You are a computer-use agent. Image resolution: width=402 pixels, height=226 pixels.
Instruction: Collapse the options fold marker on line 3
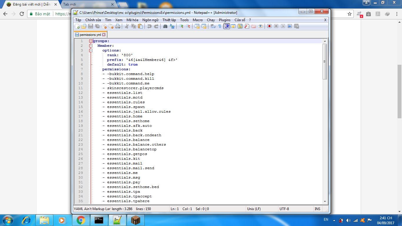pyautogui.click(x=91, y=51)
